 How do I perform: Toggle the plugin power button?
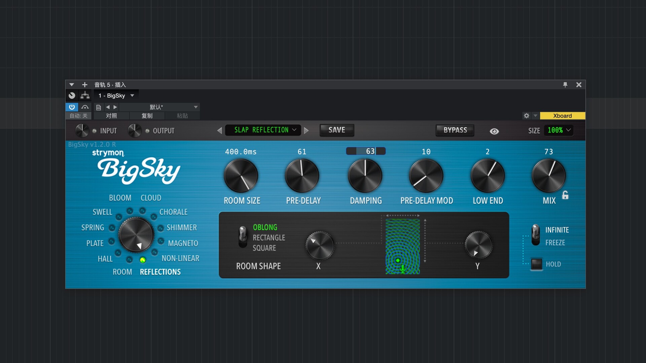72,107
